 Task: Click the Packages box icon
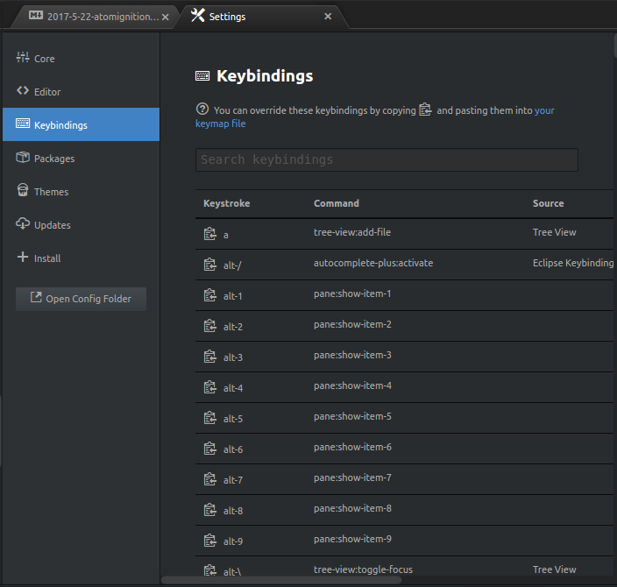click(x=23, y=158)
